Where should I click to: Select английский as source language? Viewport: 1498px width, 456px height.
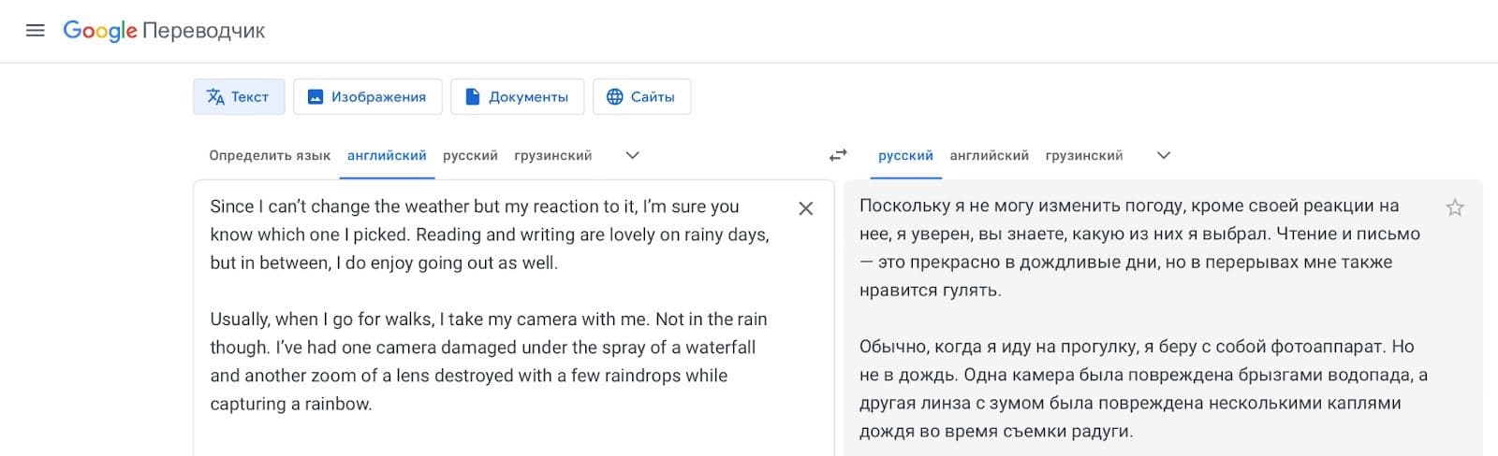pos(387,155)
